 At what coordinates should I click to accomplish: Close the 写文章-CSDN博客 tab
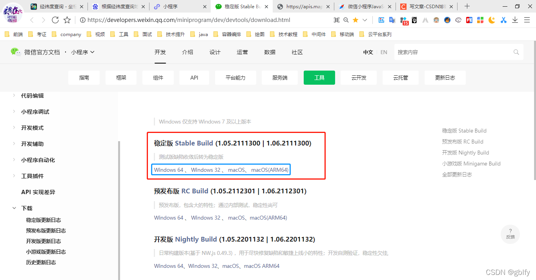[x=451, y=7]
